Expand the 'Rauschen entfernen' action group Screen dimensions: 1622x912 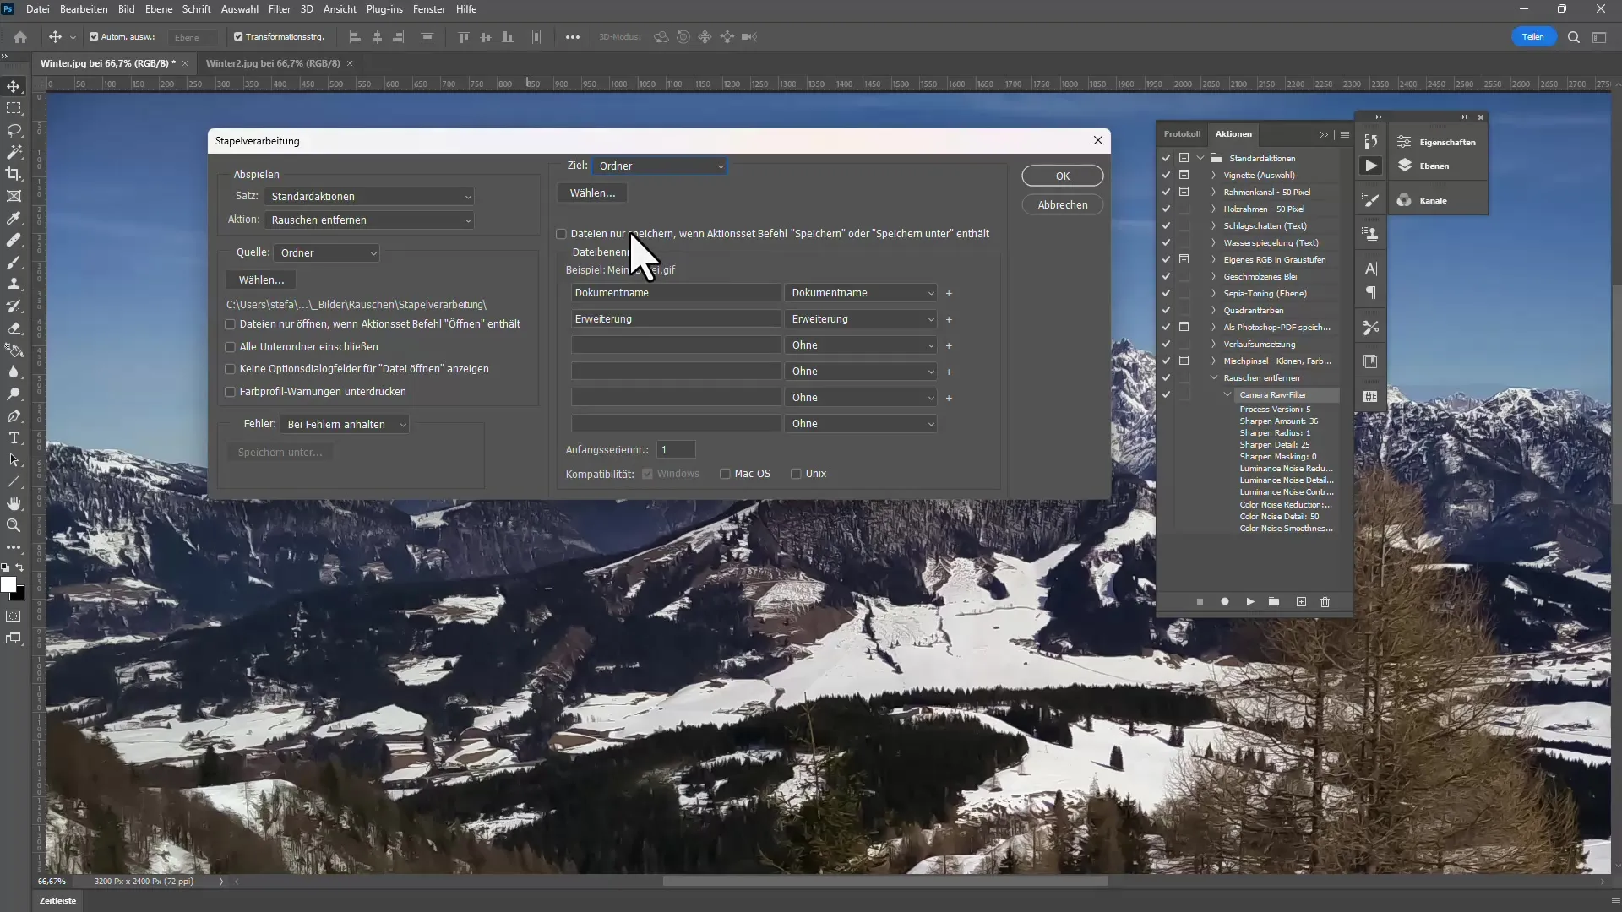pyautogui.click(x=1216, y=377)
